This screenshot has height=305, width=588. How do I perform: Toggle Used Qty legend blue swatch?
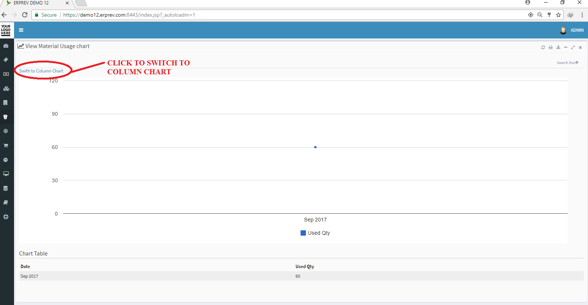(303, 233)
